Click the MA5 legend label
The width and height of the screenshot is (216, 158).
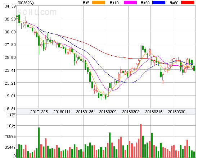pos(86,3)
